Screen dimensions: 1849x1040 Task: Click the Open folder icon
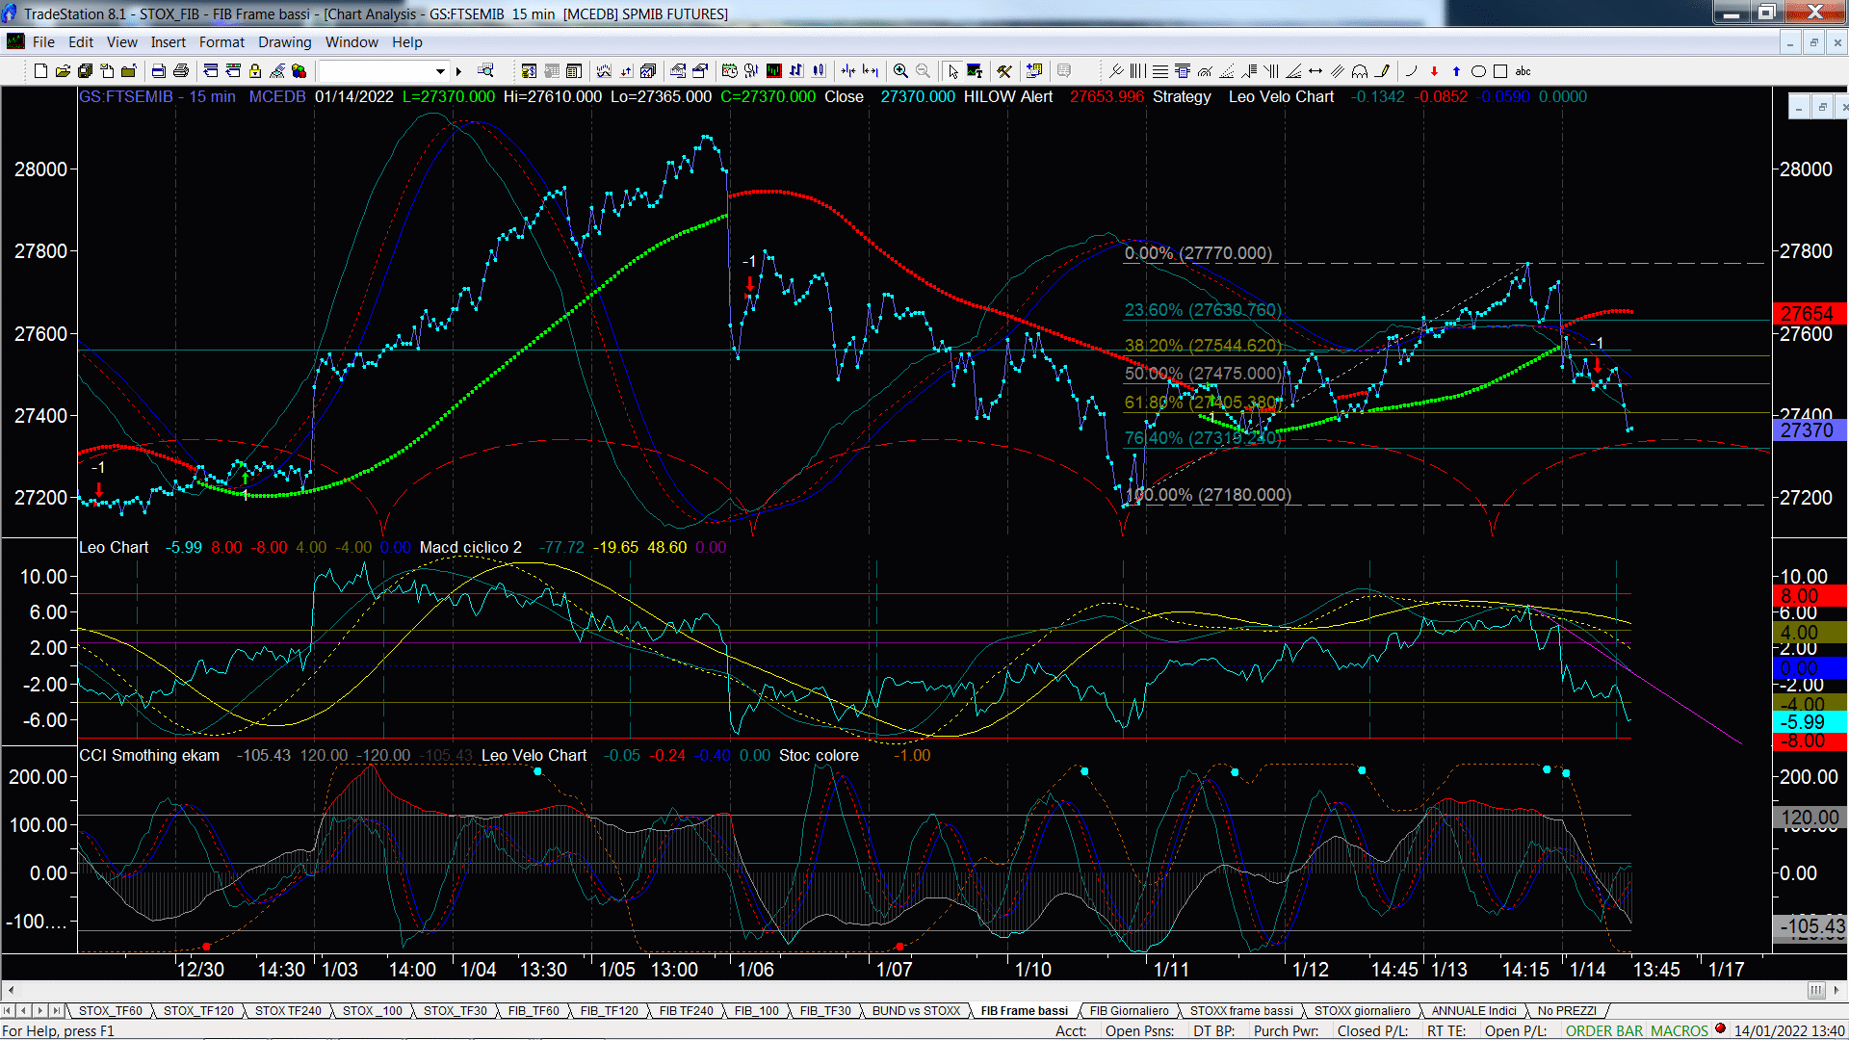click(x=63, y=71)
